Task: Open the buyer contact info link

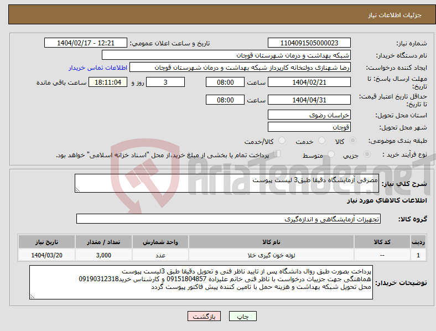Action: 98,68
